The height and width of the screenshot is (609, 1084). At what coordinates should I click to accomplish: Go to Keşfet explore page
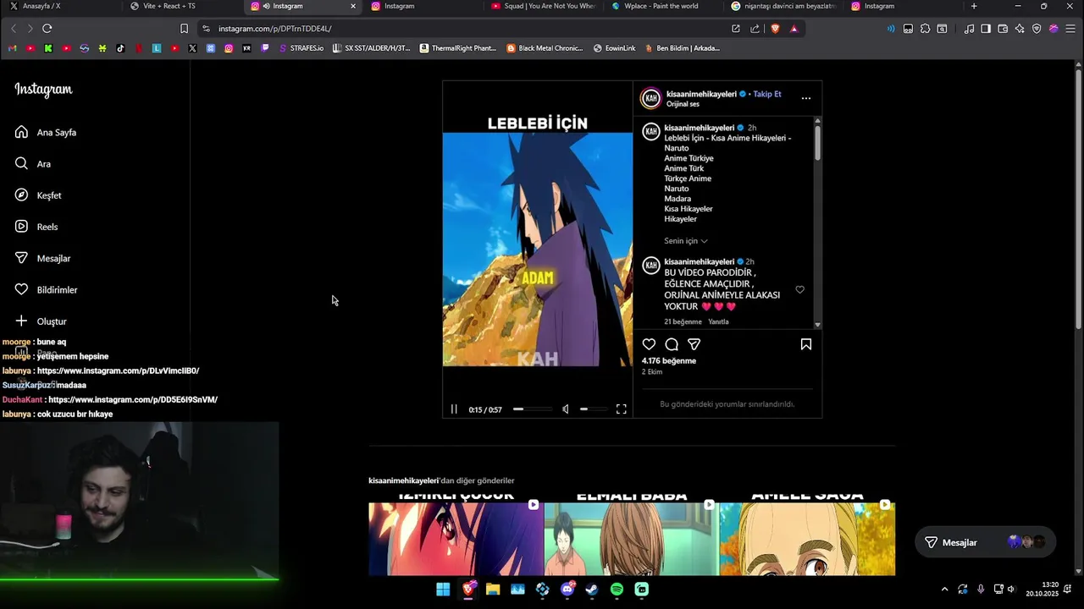(x=38, y=195)
